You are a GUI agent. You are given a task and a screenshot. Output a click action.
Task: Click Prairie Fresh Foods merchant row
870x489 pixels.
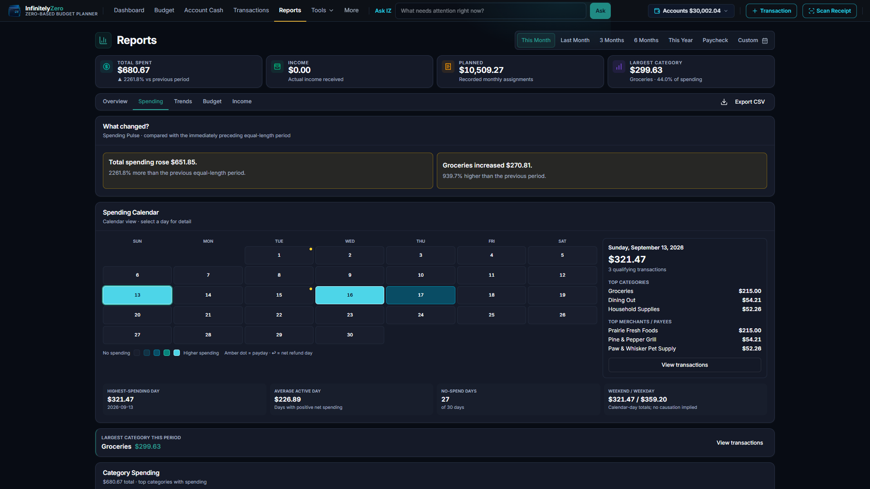coord(685,331)
